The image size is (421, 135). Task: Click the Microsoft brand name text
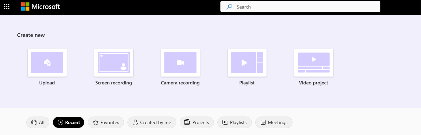click(45, 6)
